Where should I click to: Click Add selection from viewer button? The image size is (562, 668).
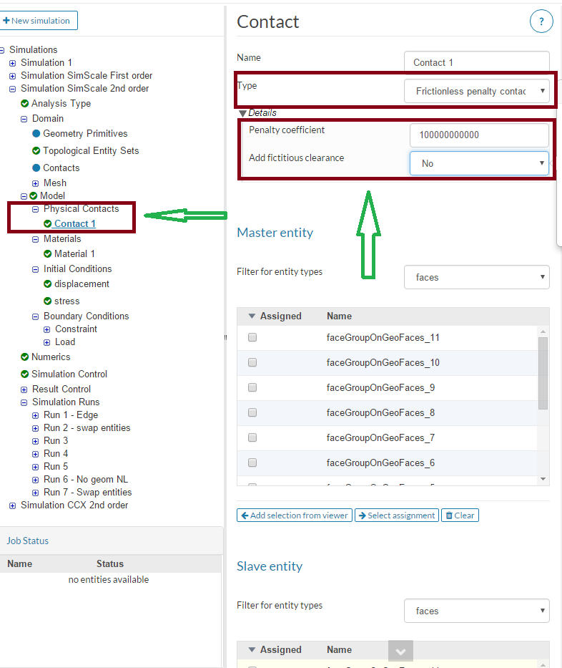[295, 515]
